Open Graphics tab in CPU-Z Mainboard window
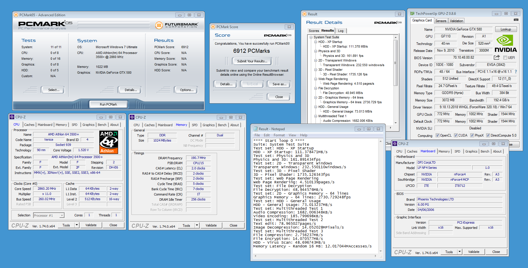Viewport: 528px width, 268px height. (x=471, y=151)
